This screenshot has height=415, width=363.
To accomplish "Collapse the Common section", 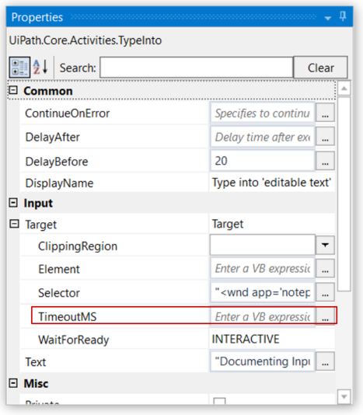I will pyautogui.click(x=13, y=90).
